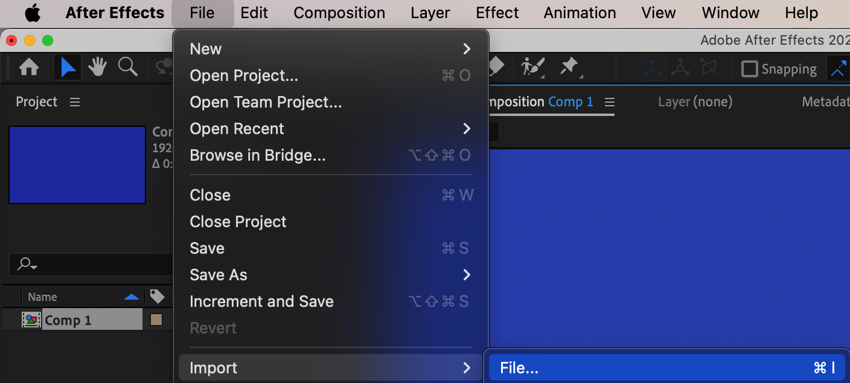Select the Roto Brush tool
The width and height of the screenshot is (850, 383).
pyautogui.click(x=533, y=66)
